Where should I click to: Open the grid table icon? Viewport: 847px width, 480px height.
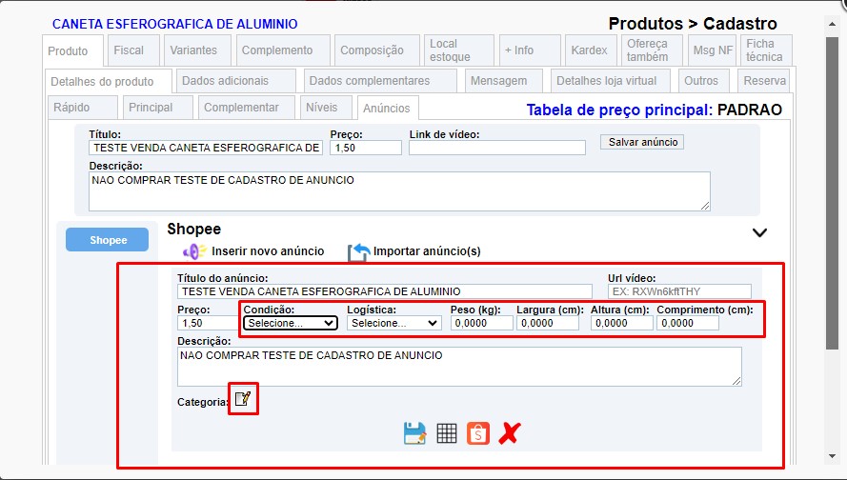tap(447, 433)
